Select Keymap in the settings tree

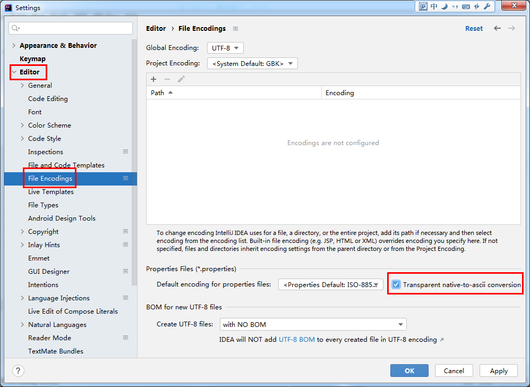pos(32,59)
